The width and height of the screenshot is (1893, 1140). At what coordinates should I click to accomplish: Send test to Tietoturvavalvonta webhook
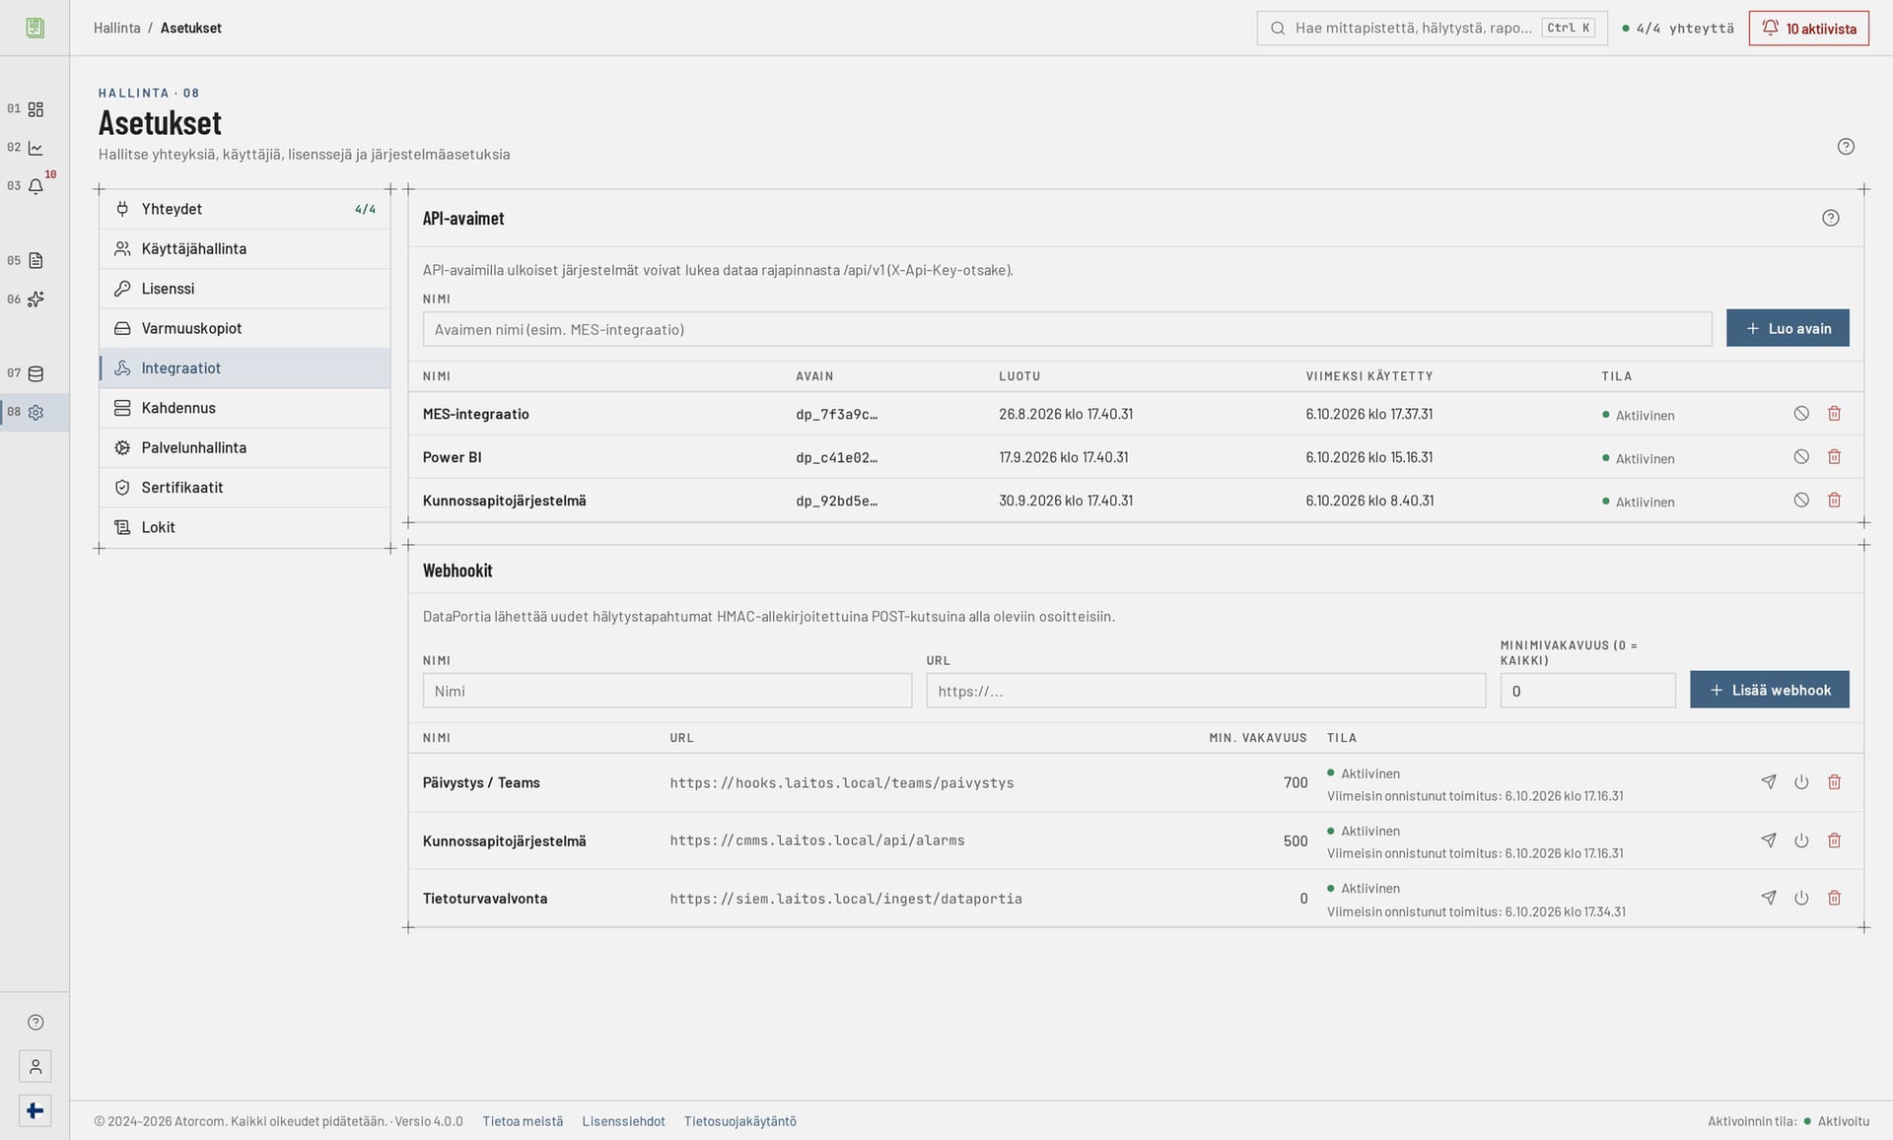pyautogui.click(x=1769, y=898)
